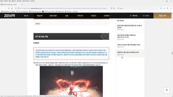This screenshot has height=97, width=173.
Task: Open the Файл menu
Action: point(2,1)
